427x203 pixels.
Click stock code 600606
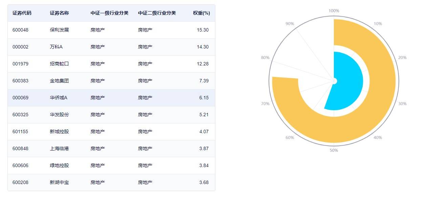[20, 165]
